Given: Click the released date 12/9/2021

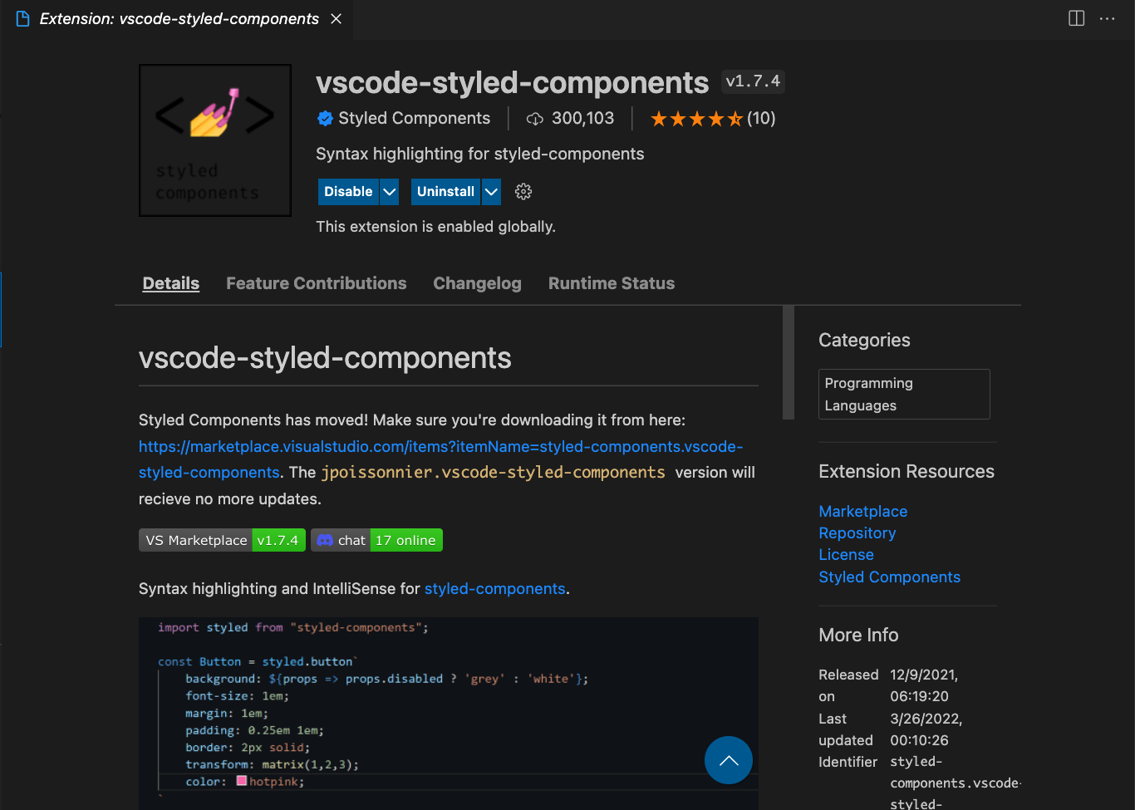Looking at the screenshot, I should [x=924, y=685].
